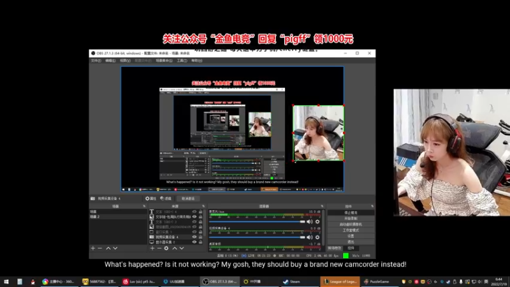510x287 pixels.
Task: Adjust 麦克风/Aux volume slider
Action: pyautogui.click(x=258, y=222)
